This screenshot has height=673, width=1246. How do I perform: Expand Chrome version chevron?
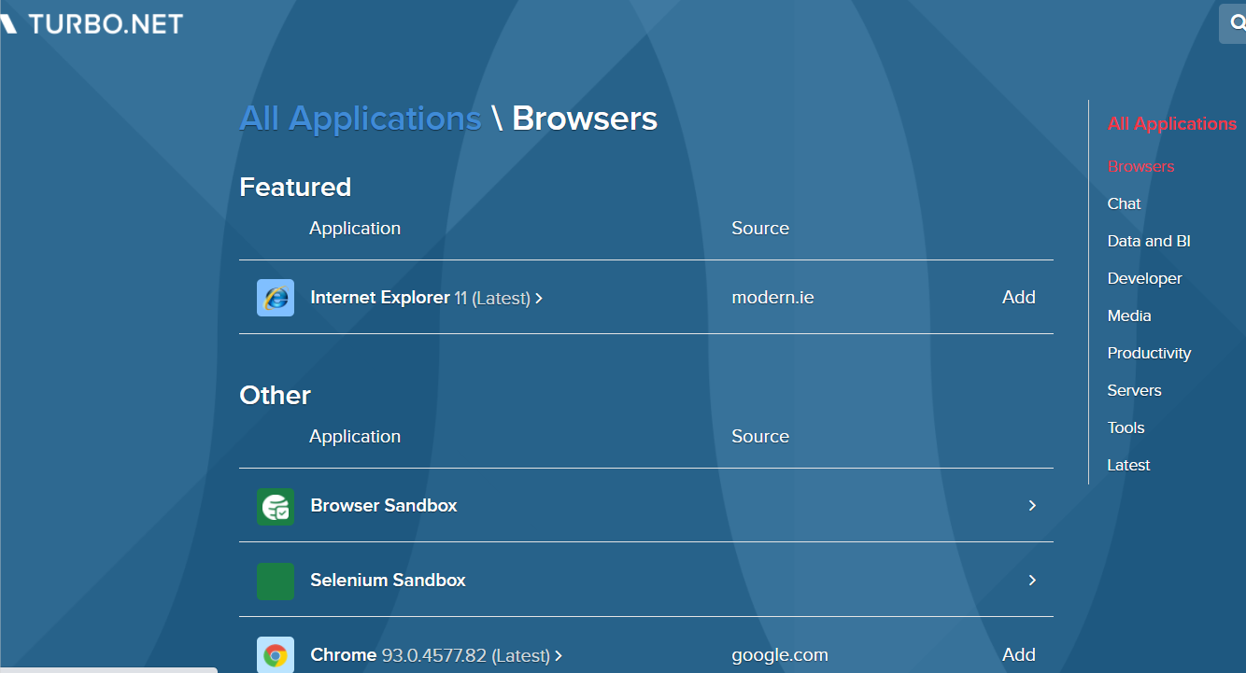[559, 656]
